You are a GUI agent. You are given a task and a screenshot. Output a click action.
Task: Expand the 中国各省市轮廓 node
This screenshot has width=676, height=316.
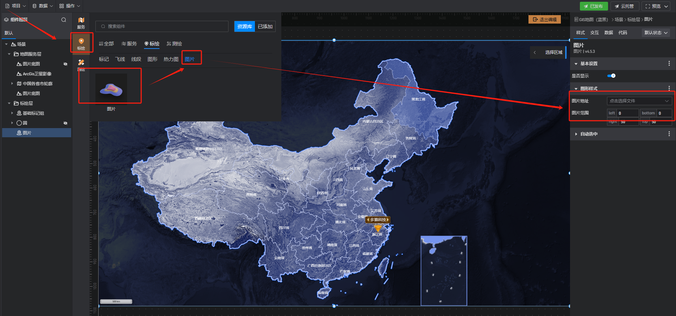click(x=12, y=83)
